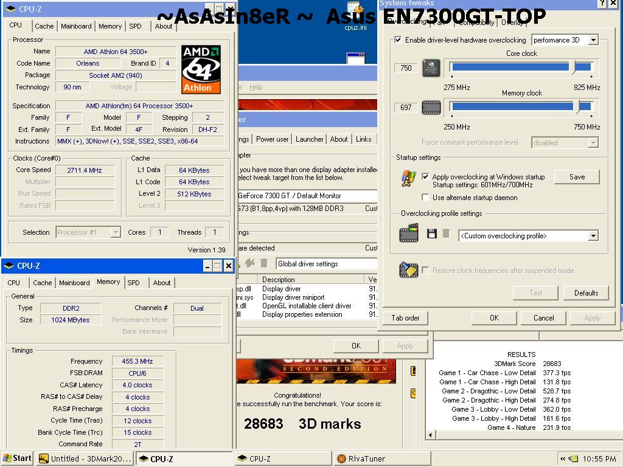Click the GPU chip icon beside core clock
The image size is (623, 467).
point(431,68)
